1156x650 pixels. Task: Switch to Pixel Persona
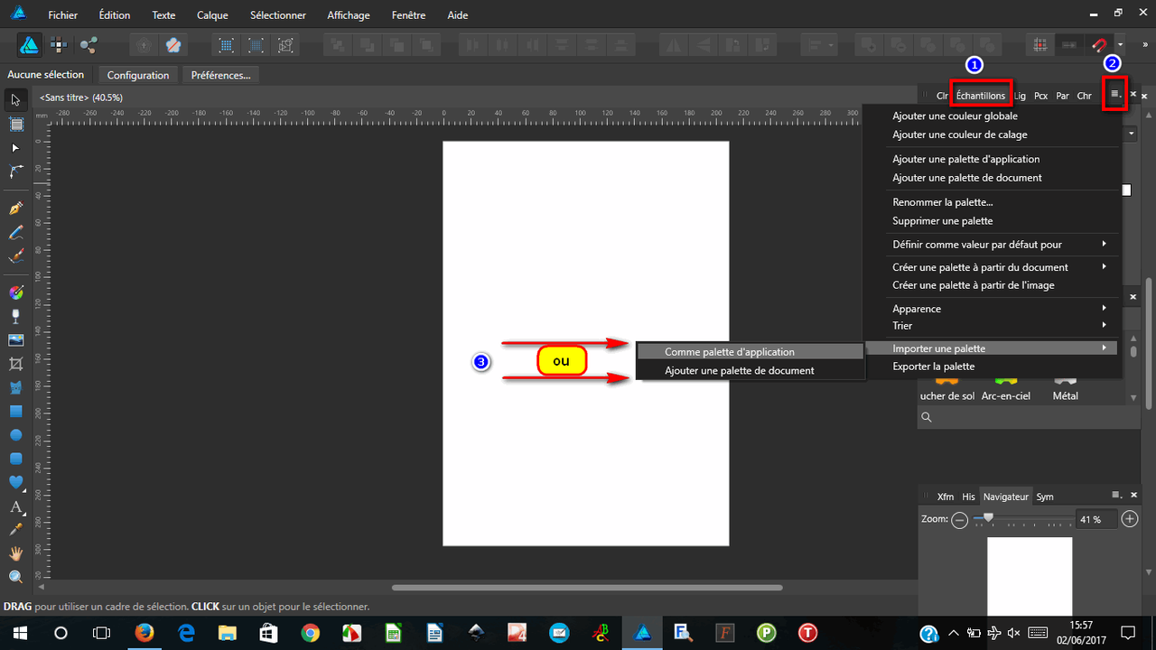(59, 44)
